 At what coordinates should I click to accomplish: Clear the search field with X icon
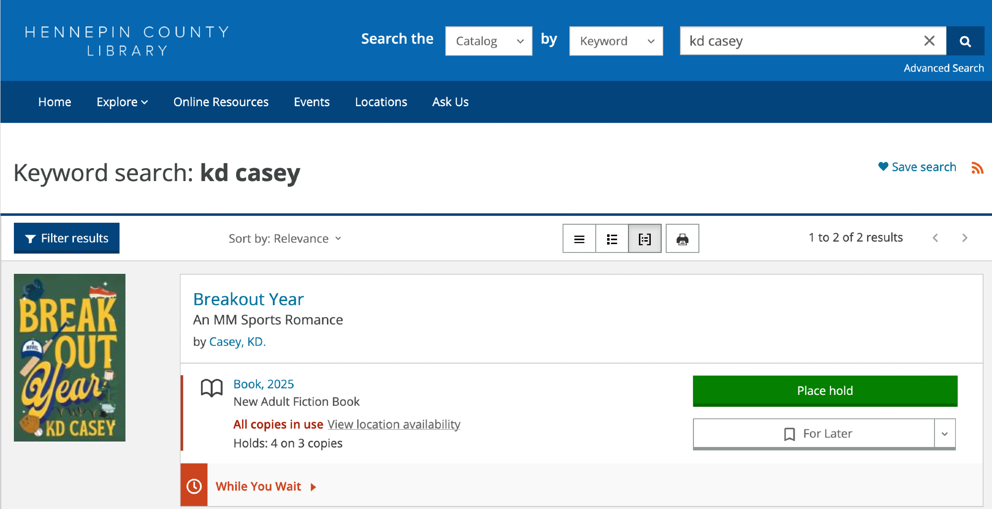(x=929, y=41)
